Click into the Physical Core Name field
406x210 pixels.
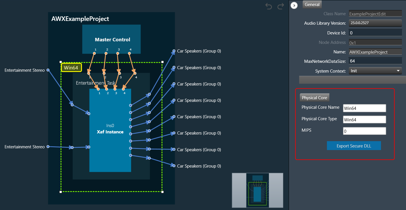tap(364, 108)
